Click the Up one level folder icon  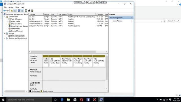pyautogui.click(x=12, y=11)
